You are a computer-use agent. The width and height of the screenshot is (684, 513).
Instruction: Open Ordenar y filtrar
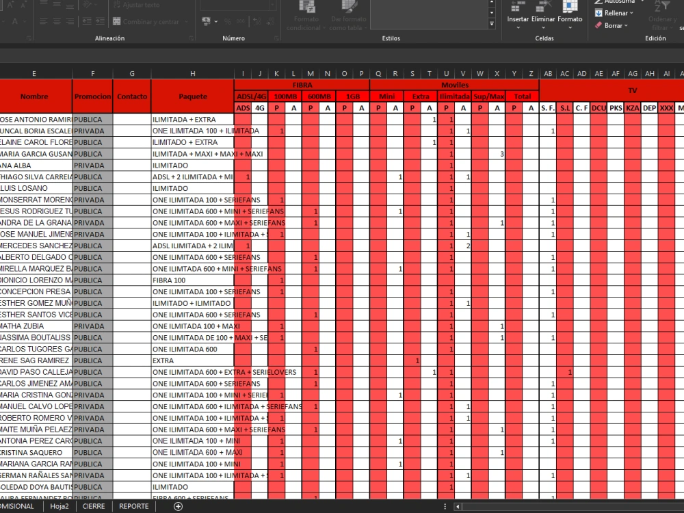click(x=661, y=16)
